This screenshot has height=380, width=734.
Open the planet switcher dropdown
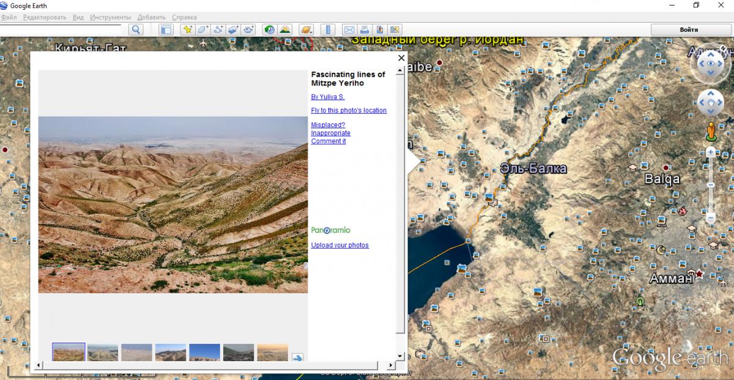tap(306, 29)
